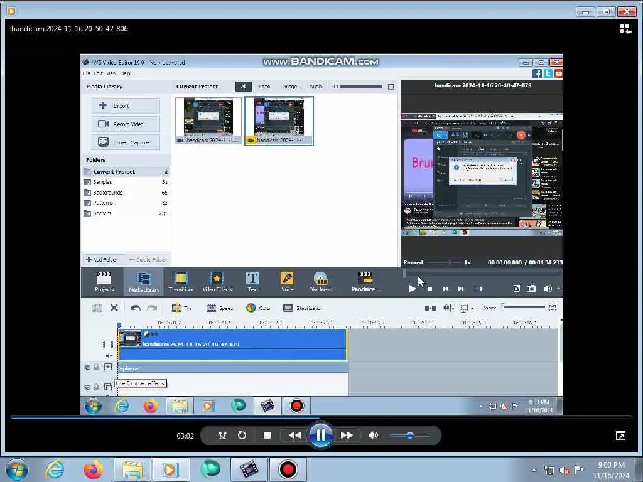Click the preview full screen icon
This screenshot has width=643, height=482.
tap(517, 289)
